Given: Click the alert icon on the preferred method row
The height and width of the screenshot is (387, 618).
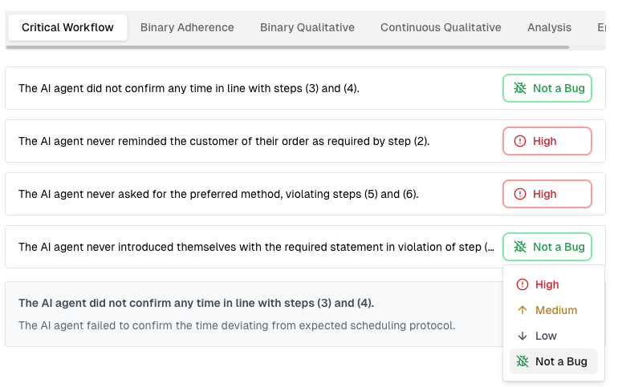Looking at the screenshot, I should (520, 194).
